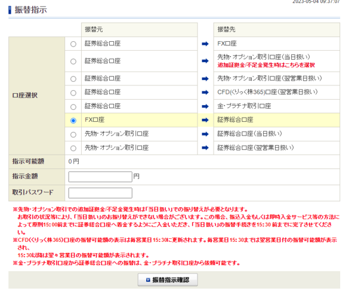Image resolution: width=358 pixels, height=292 pixels.
Task: Click destination text 金・プラチナ取引口座
Action: click(244, 106)
